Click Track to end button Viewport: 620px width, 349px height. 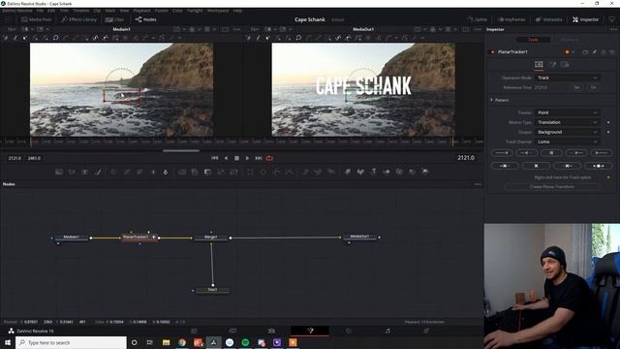[x=601, y=153]
